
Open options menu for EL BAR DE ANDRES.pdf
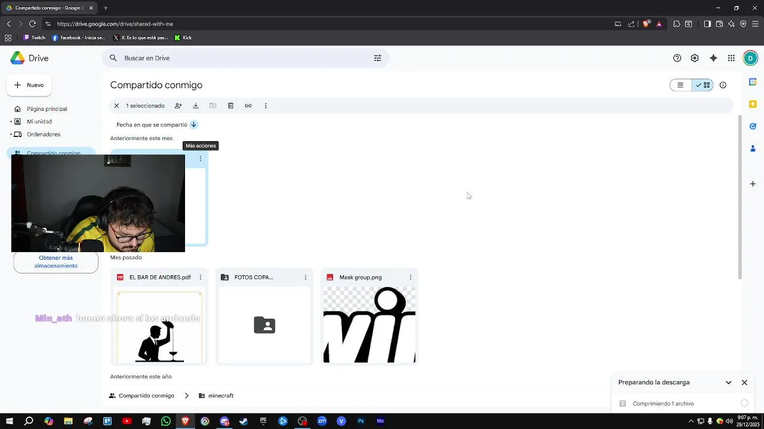(x=200, y=277)
